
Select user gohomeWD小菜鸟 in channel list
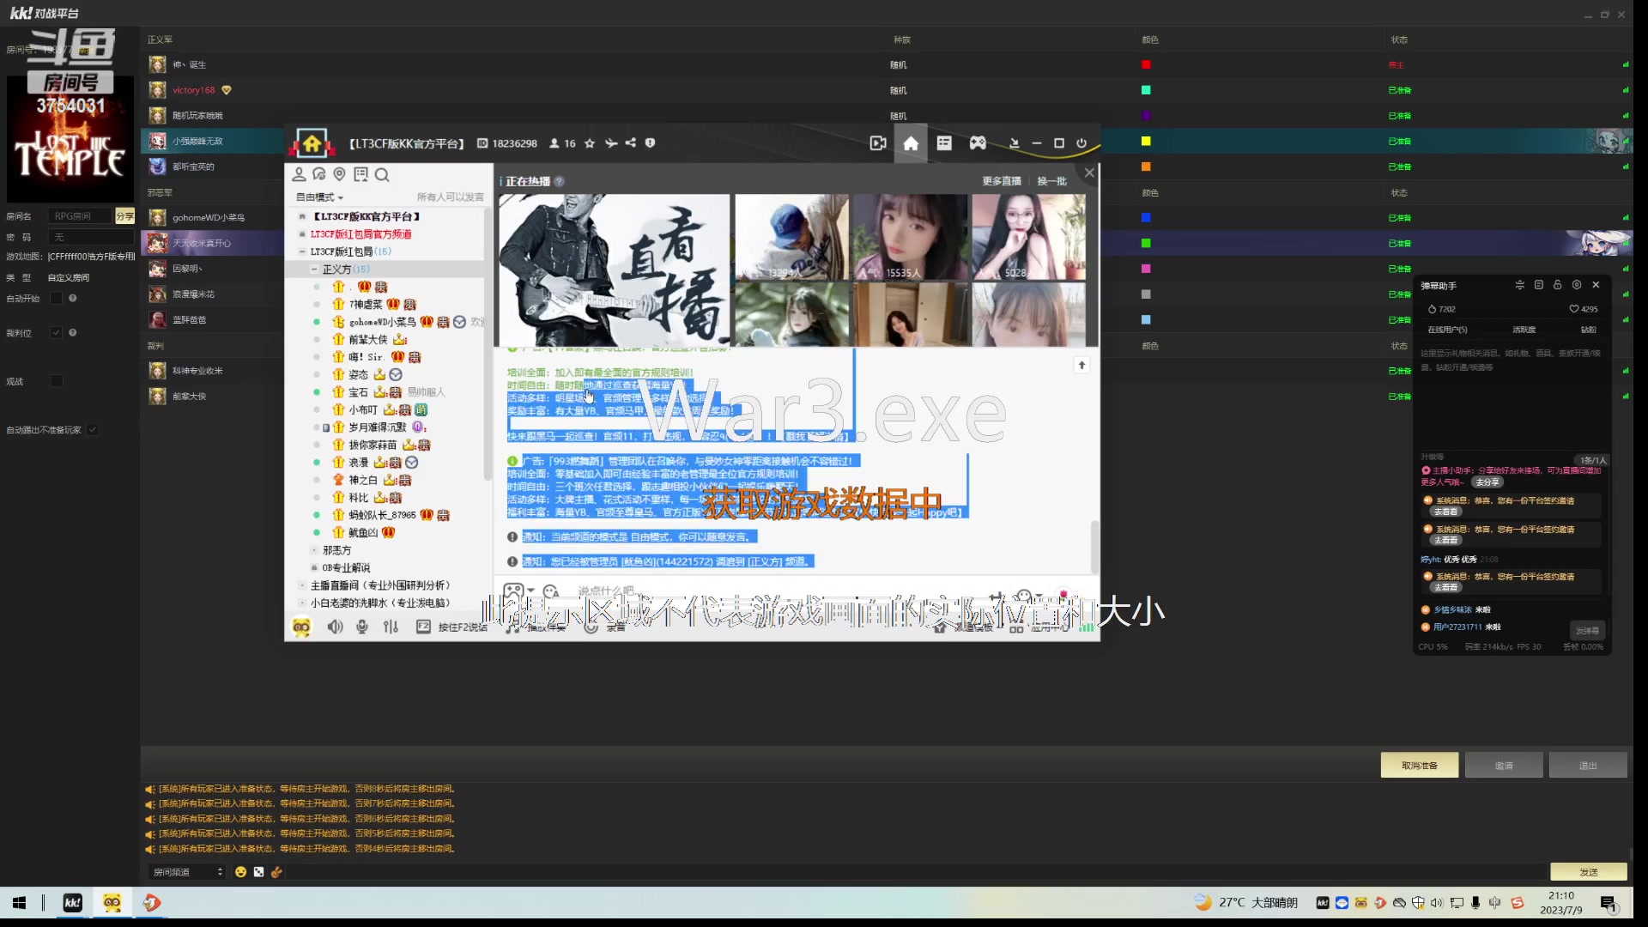pos(382,323)
